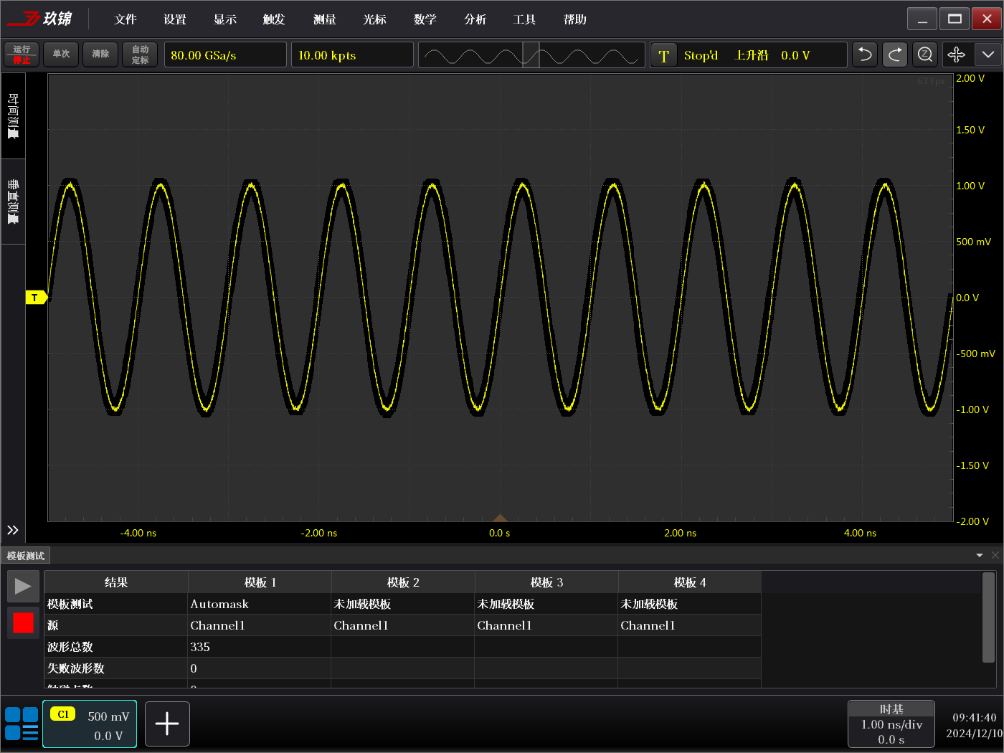Open the 光标 menu
Image resolution: width=1004 pixels, height=753 pixels.
coord(374,19)
